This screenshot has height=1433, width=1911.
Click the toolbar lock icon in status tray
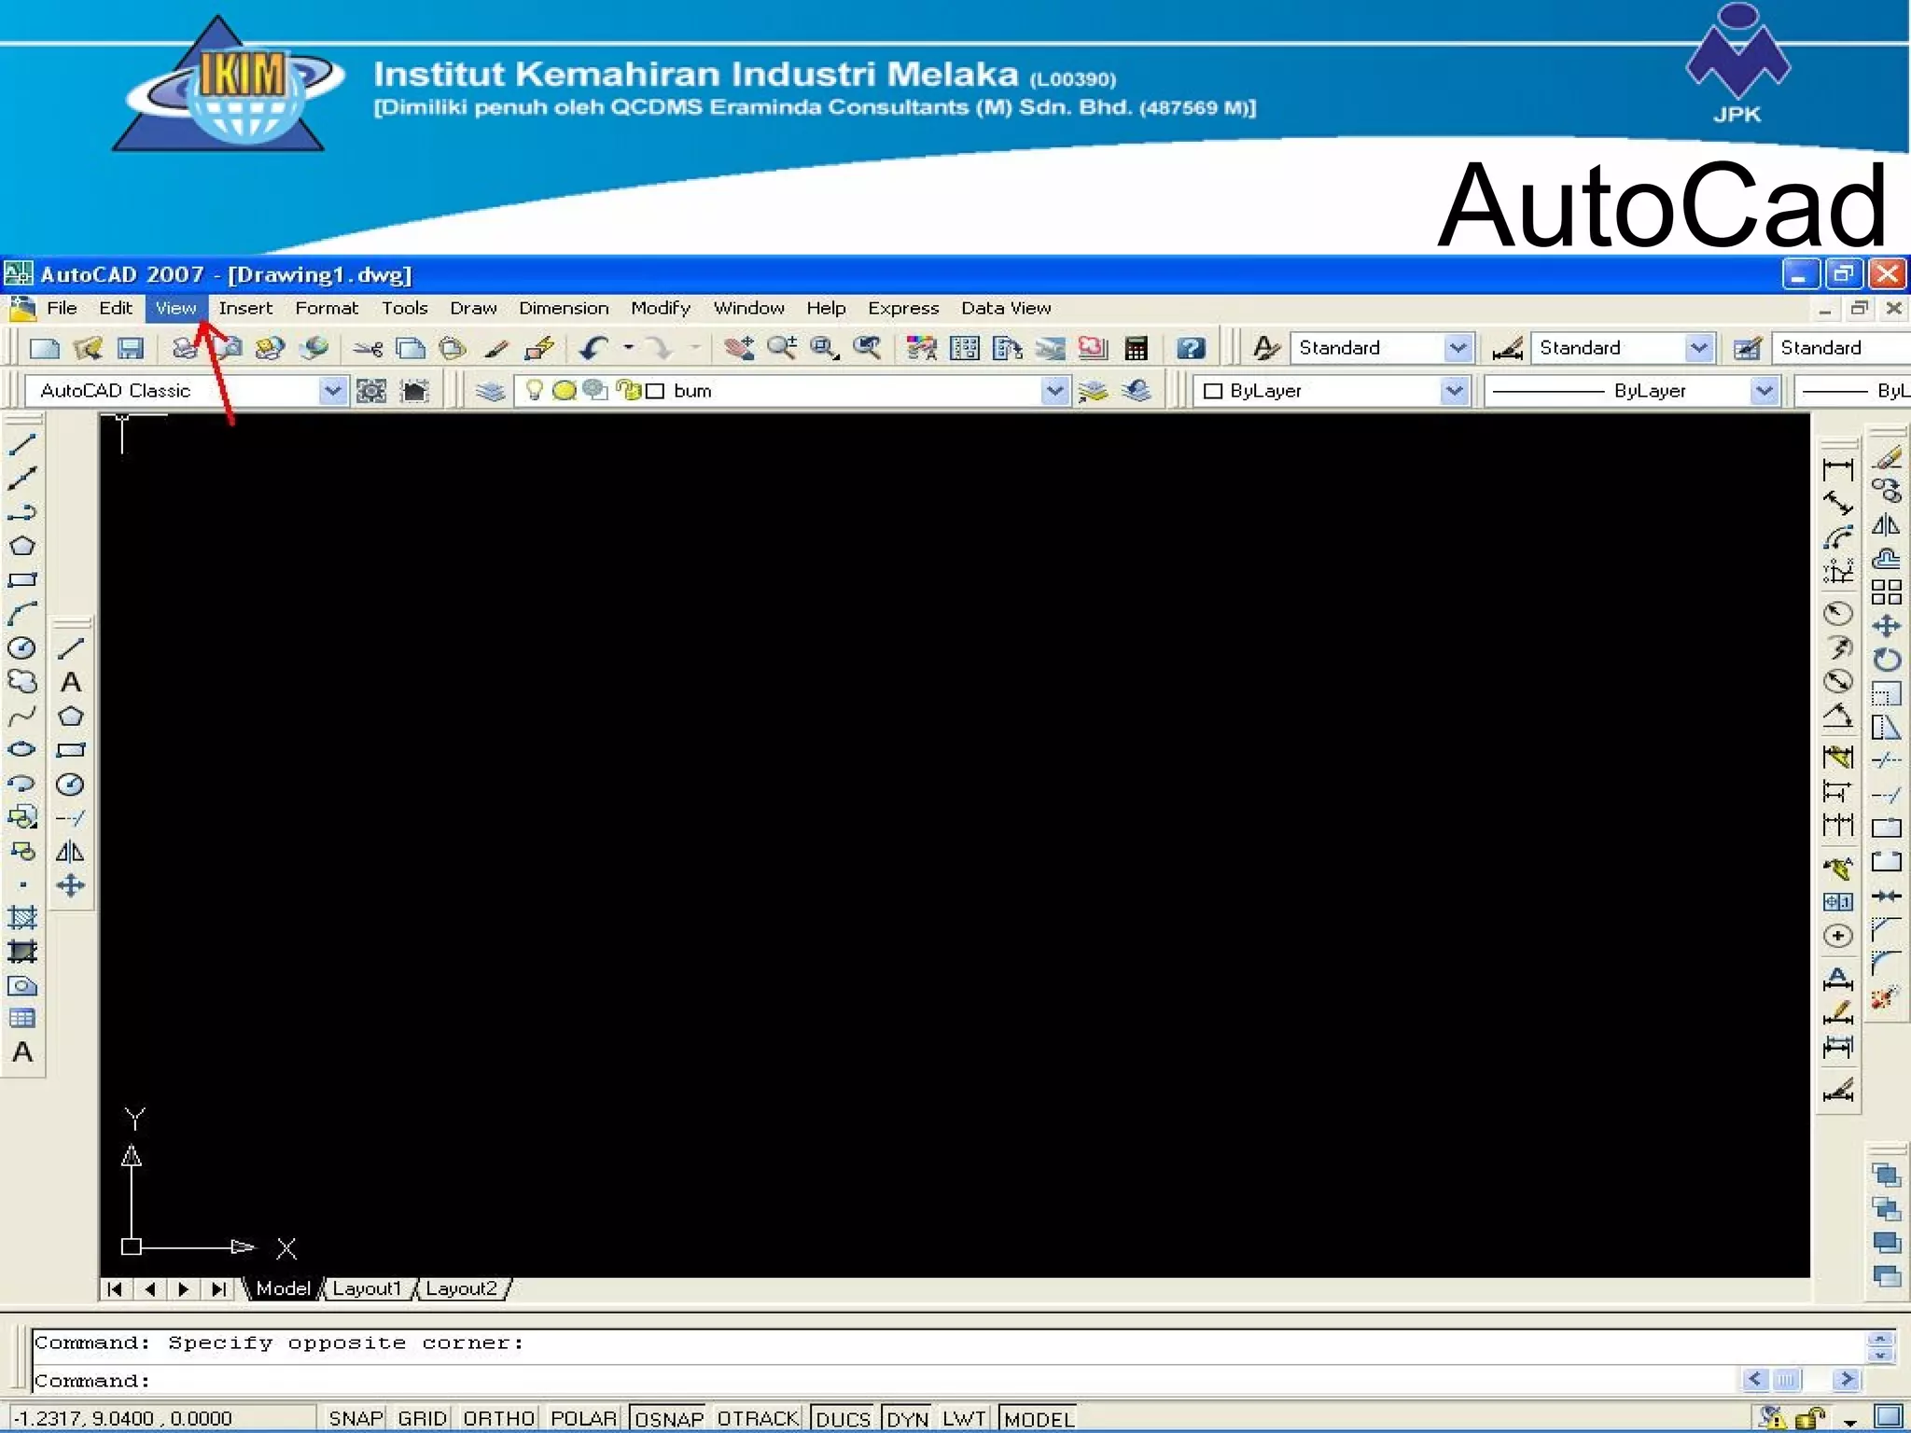(x=1811, y=1418)
